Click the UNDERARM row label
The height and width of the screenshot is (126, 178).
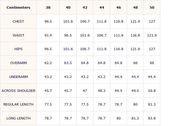(18, 77)
